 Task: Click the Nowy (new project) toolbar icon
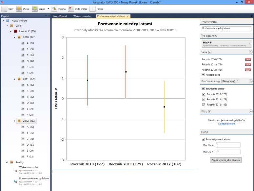4,9
